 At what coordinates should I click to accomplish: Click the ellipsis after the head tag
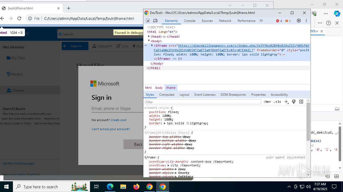[164, 37]
